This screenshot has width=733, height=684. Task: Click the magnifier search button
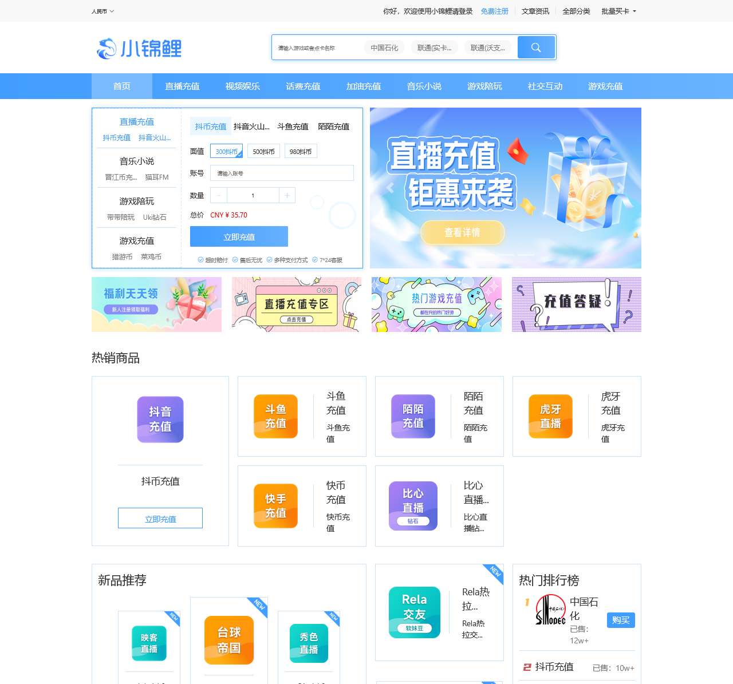pos(536,48)
